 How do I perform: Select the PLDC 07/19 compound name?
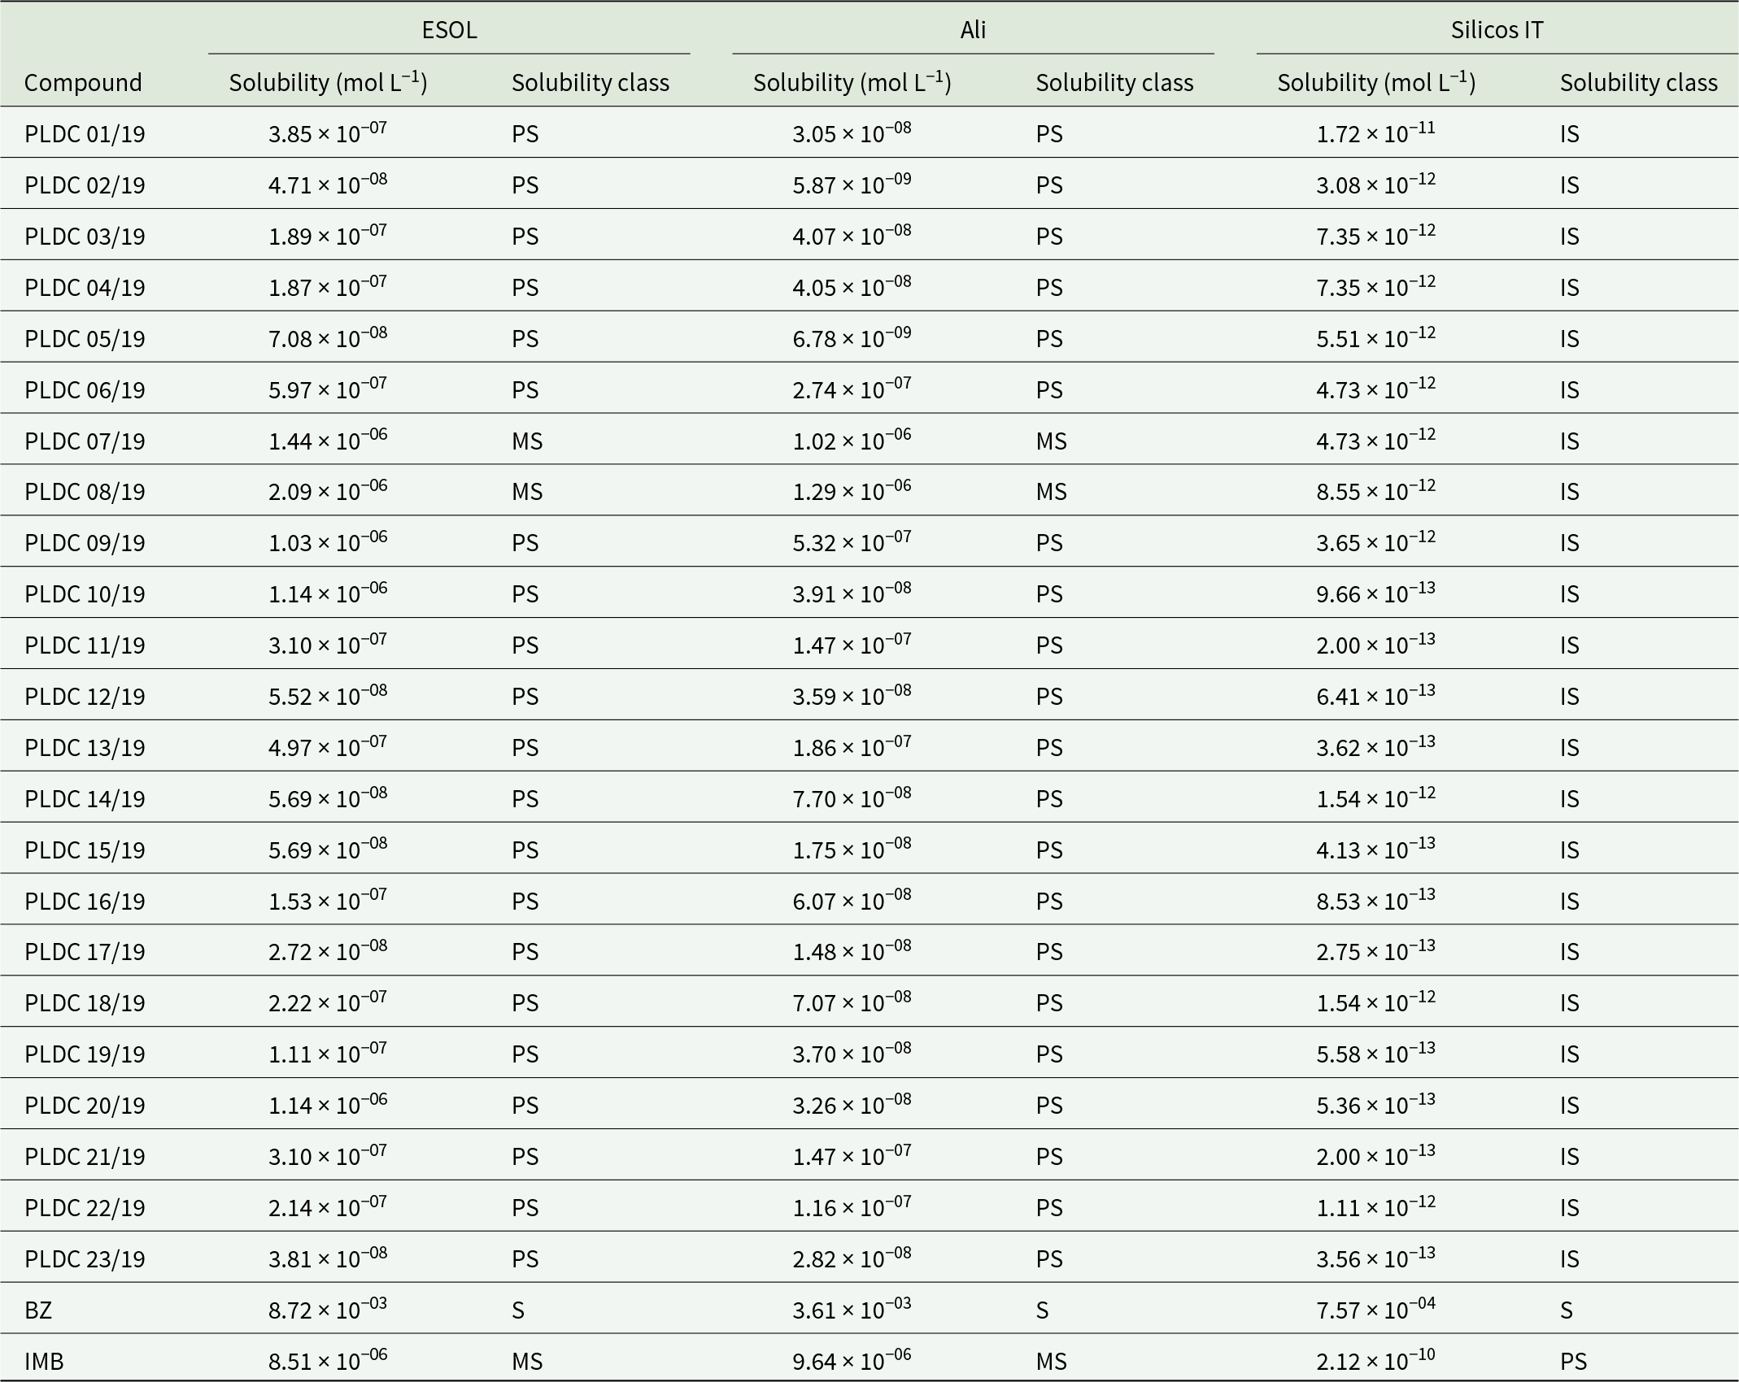coord(85,441)
